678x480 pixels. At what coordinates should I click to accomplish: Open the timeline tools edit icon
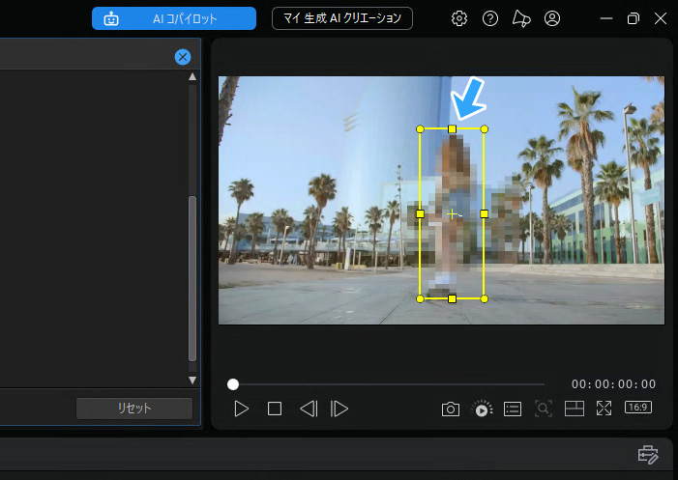click(648, 455)
